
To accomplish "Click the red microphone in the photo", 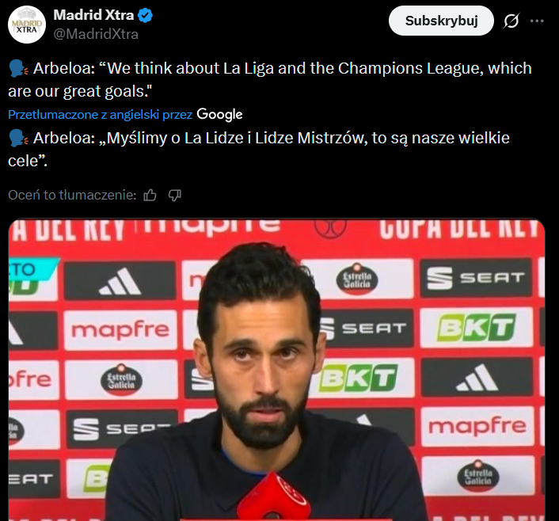I will [273, 496].
